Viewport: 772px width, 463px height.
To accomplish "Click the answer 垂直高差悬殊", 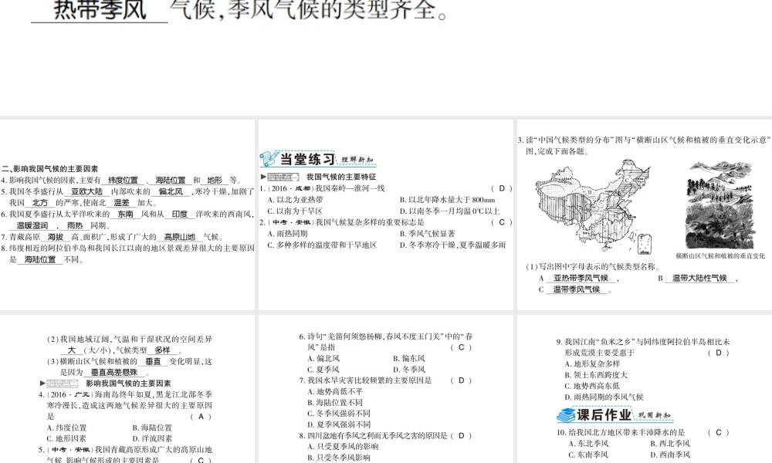I will point(114,373).
